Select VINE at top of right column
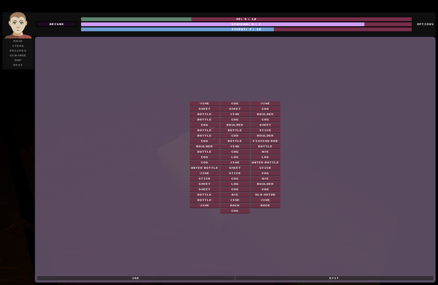This screenshot has width=438, height=285. 265,103
